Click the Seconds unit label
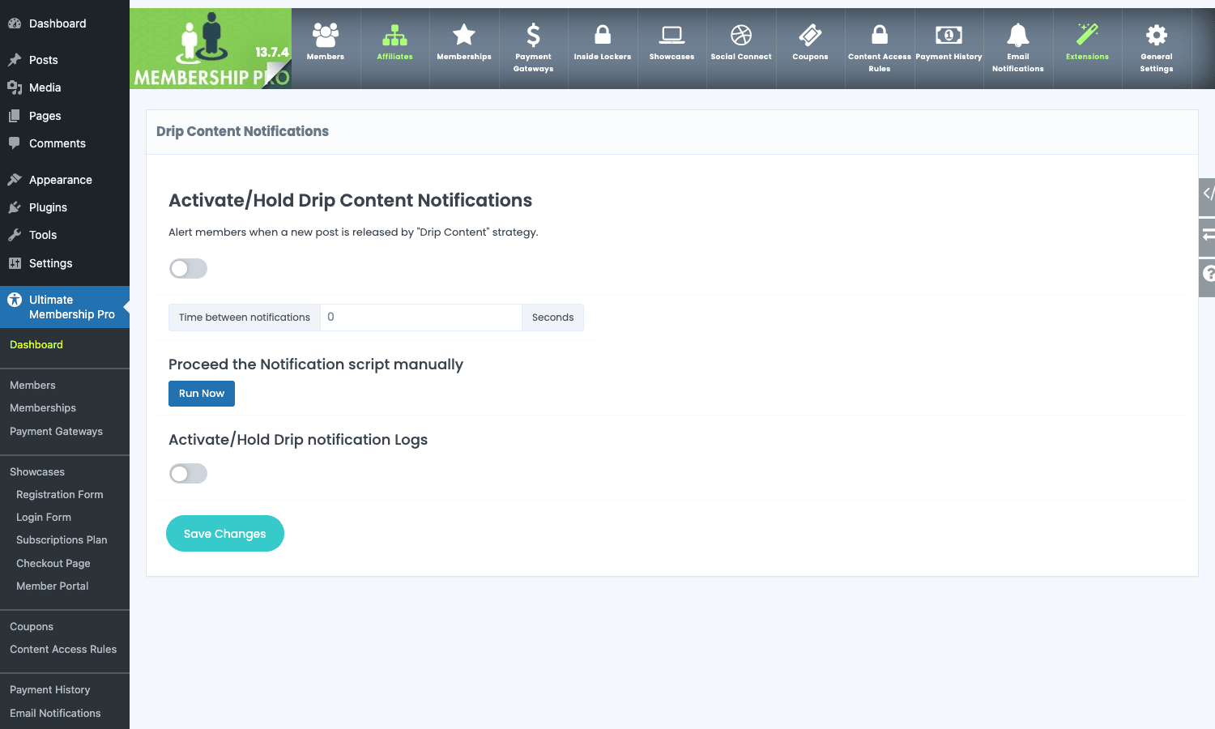This screenshot has height=729, width=1215. click(552, 318)
